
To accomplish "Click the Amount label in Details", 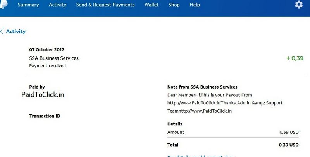I will tap(176, 132).
